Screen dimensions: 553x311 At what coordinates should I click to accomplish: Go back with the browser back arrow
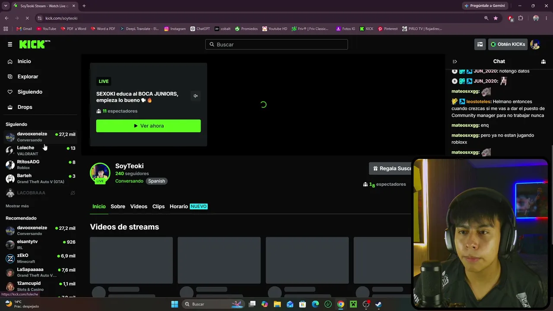(x=6, y=18)
